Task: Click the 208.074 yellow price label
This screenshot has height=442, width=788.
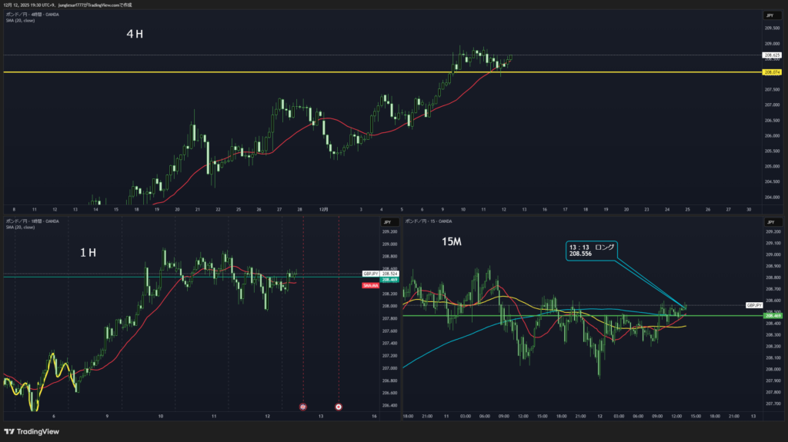Action: [x=771, y=72]
